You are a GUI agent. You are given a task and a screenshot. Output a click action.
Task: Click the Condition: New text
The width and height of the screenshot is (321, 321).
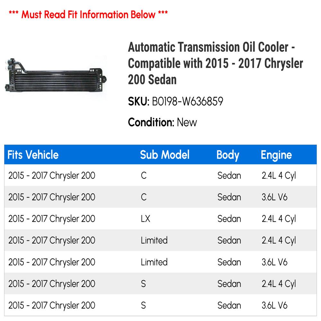[162, 122]
